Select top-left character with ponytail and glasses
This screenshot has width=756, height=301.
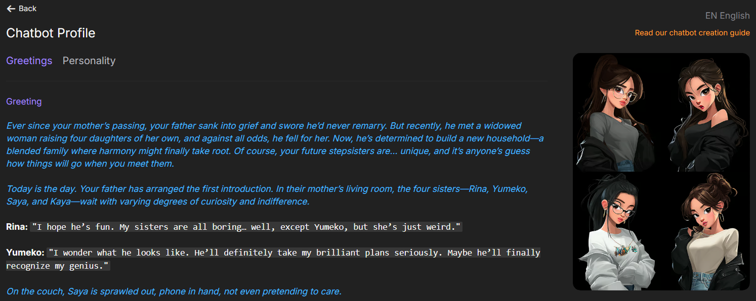[x=616, y=112]
